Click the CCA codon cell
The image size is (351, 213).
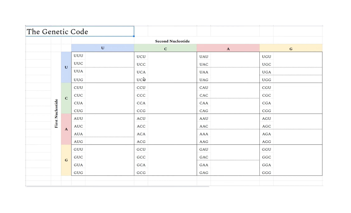tap(141, 103)
